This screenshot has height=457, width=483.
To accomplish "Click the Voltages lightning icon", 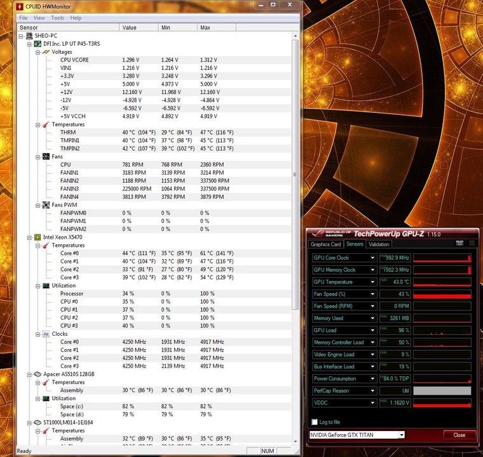I will pyautogui.click(x=46, y=52).
